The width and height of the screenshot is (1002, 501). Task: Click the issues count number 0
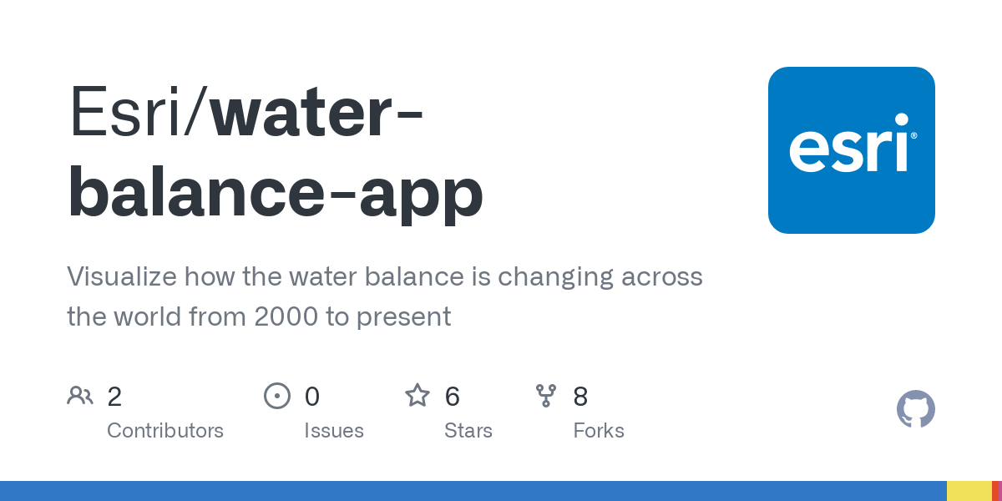[311, 397]
